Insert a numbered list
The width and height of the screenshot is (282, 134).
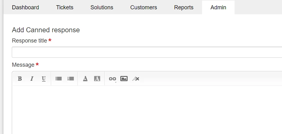point(71,79)
